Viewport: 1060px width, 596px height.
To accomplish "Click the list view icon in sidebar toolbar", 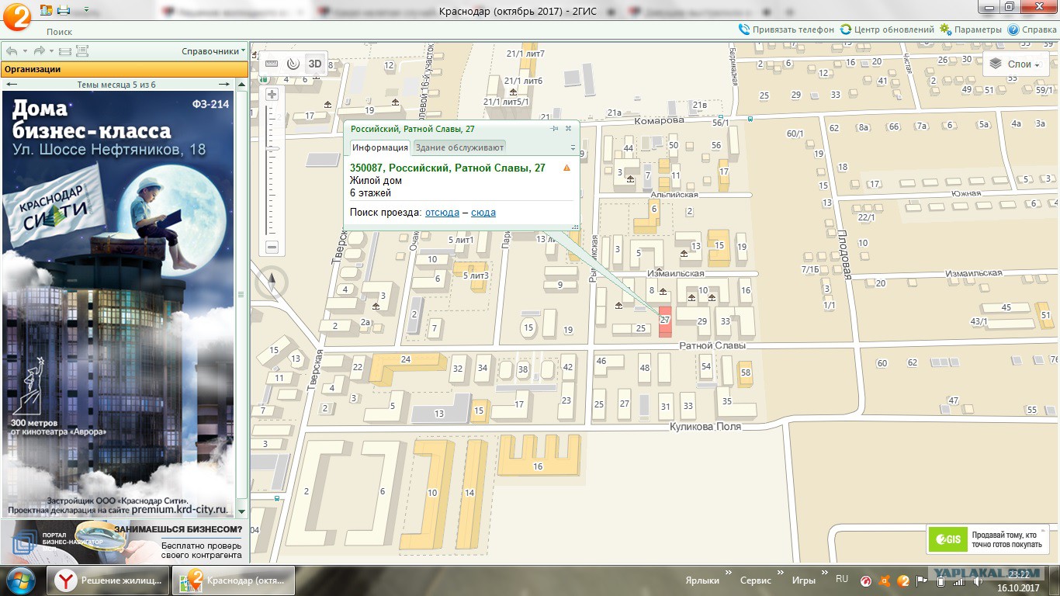I will coord(82,51).
